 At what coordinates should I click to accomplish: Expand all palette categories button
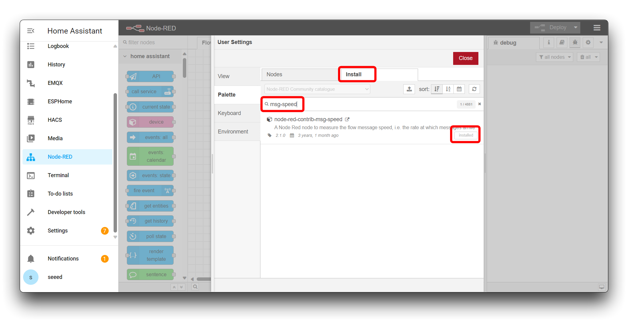[x=182, y=287]
